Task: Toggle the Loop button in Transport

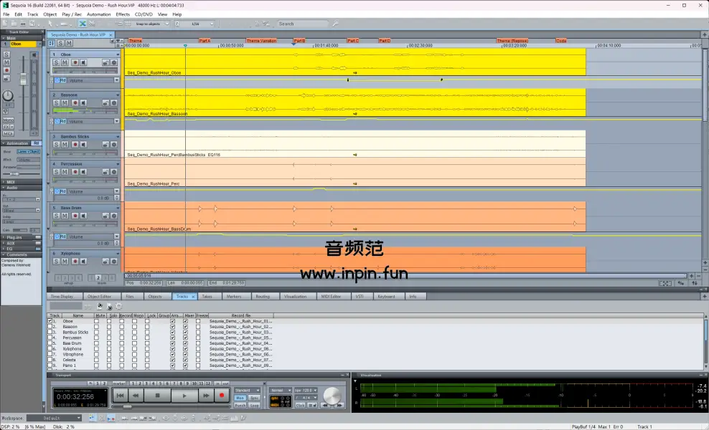Action: 255,405
